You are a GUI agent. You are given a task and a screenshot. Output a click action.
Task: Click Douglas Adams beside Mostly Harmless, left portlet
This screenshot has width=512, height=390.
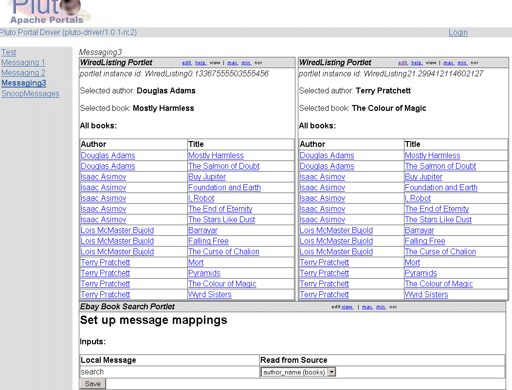(108, 155)
